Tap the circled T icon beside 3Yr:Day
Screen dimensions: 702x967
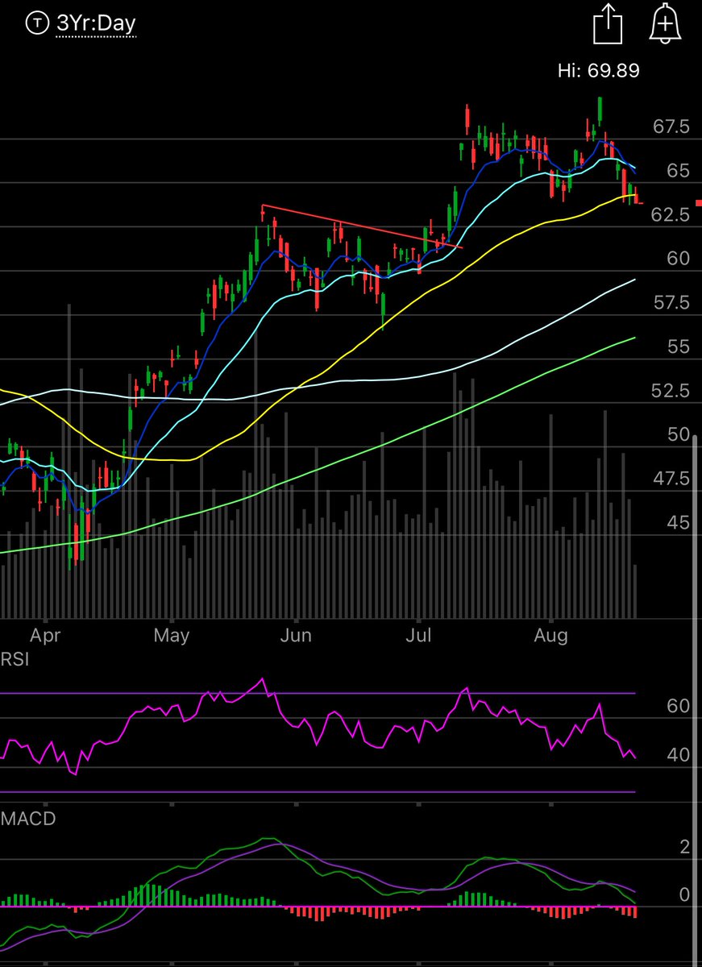pyautogui.click(x=37, y=23)
